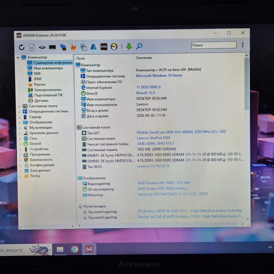Click the left tree pane scroll-right arrow
Viewport: 274px width, 274px height.
[73, 226]
